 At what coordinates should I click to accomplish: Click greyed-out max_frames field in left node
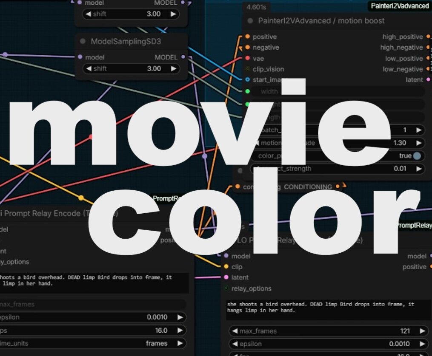pos(92,304)
